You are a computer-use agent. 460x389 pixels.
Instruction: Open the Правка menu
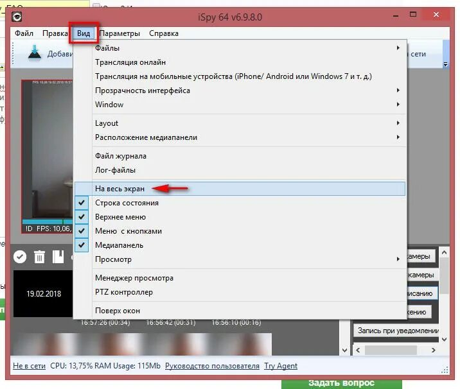point(55,33)
